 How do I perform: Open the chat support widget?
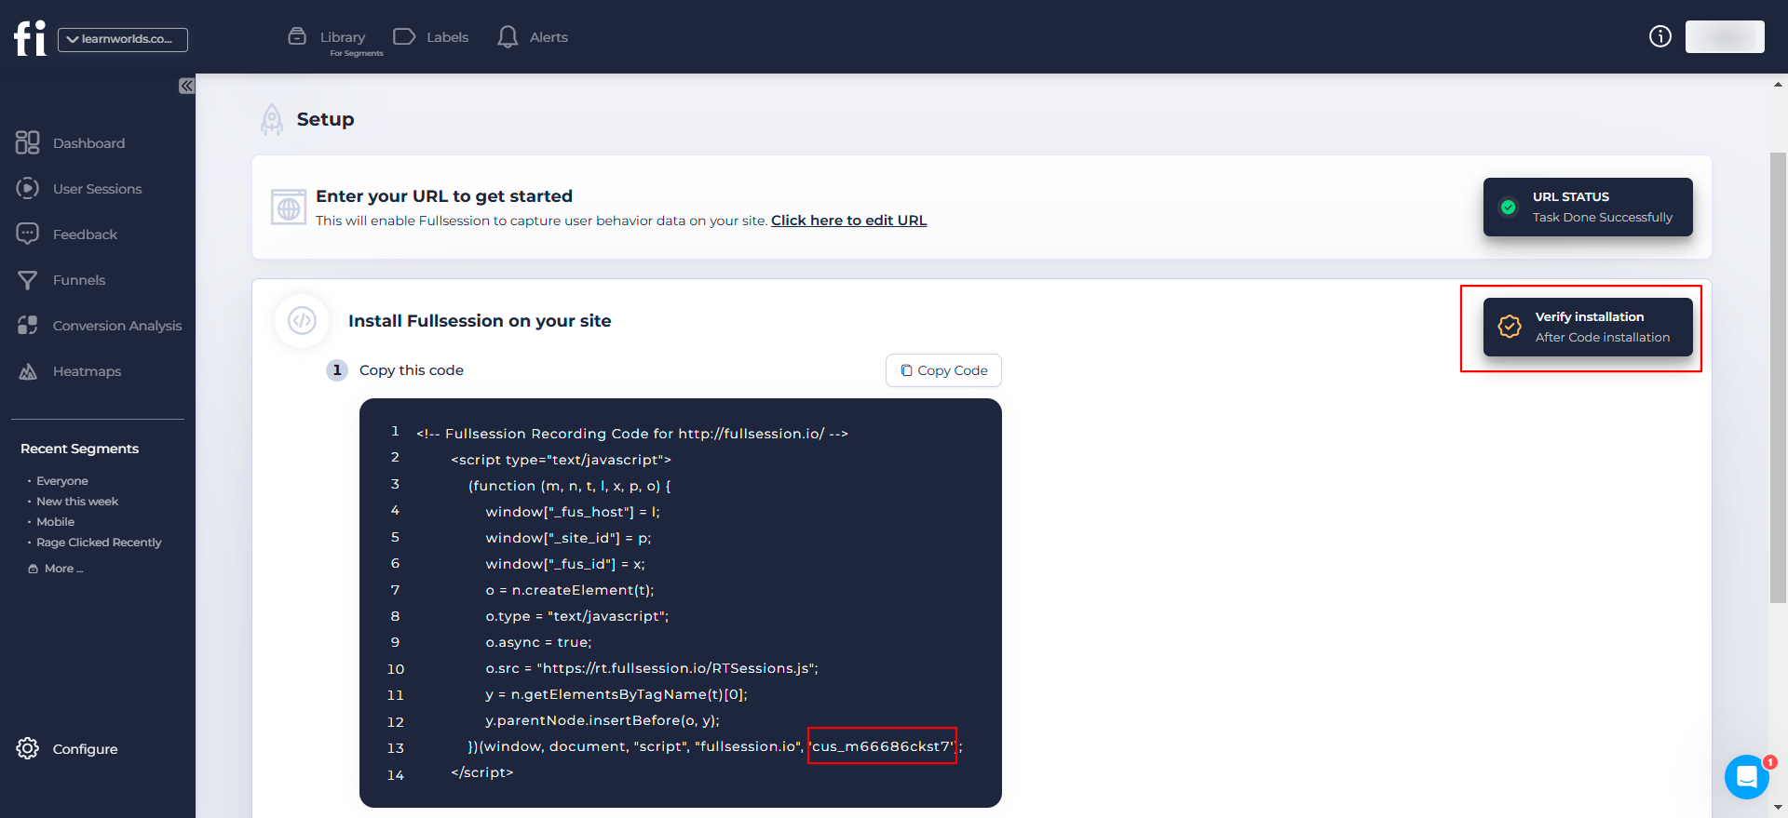(1747, 776)
